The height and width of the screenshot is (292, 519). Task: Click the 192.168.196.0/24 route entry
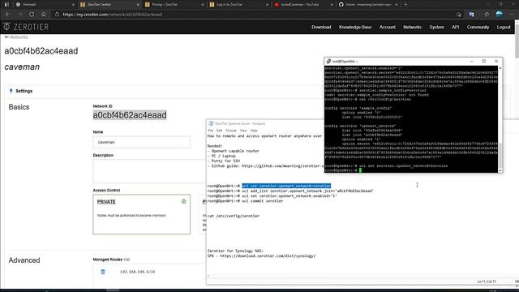tap(137, 272)
